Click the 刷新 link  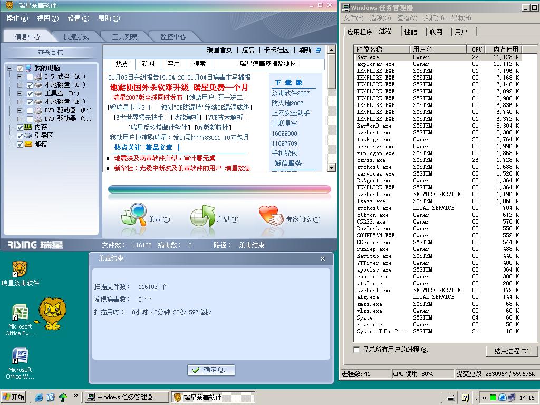pos(305,50)
